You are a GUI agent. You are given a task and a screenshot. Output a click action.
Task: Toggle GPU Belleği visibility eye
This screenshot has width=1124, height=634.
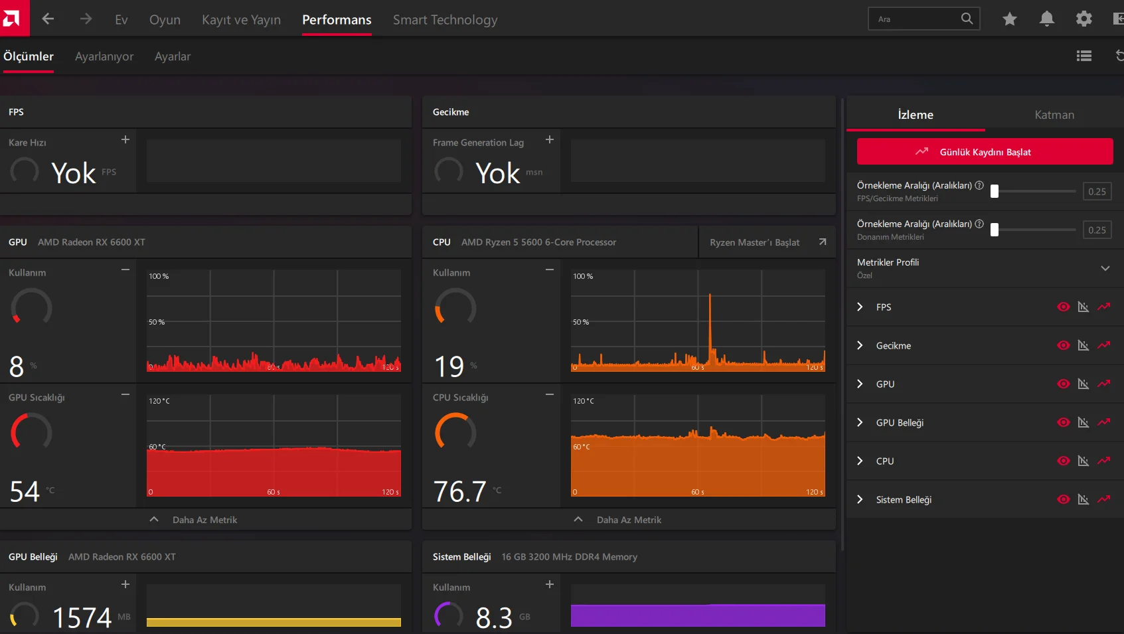(x=1064, y=422)
